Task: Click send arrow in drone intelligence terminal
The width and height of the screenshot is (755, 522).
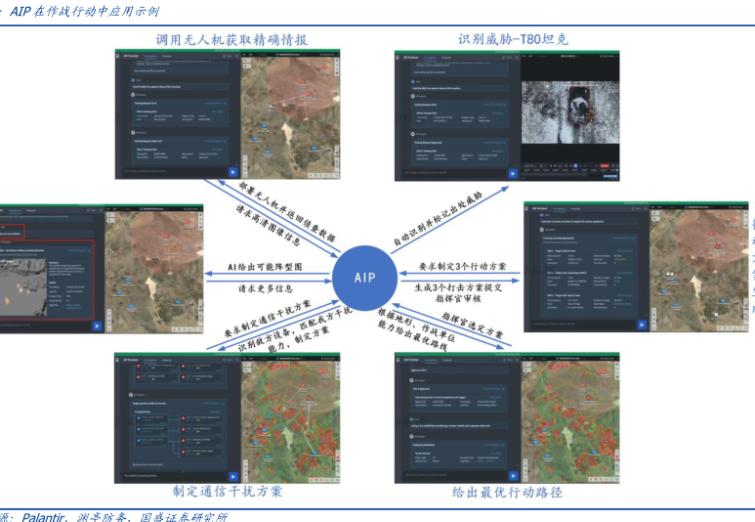Action: (234, 173)
